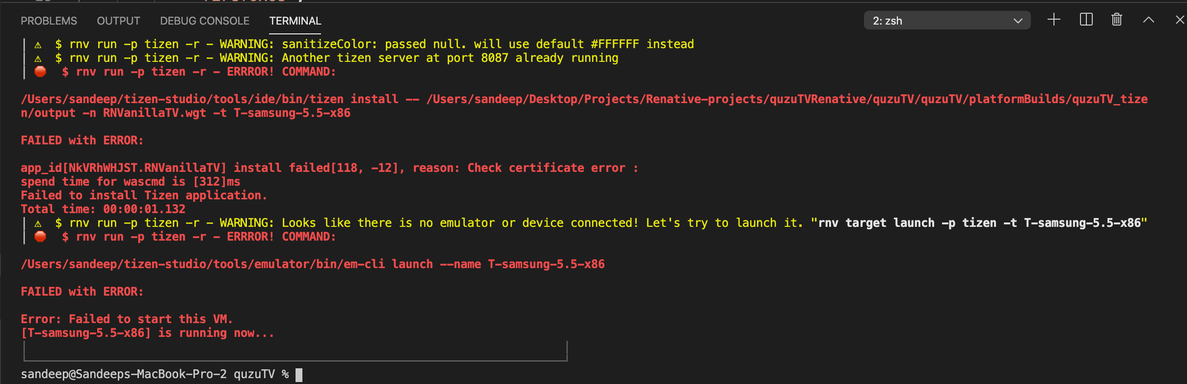1187x384 pixels.
Task: Click the chevron arrow on the terminal selector
Action: [x=1017, y=20]
